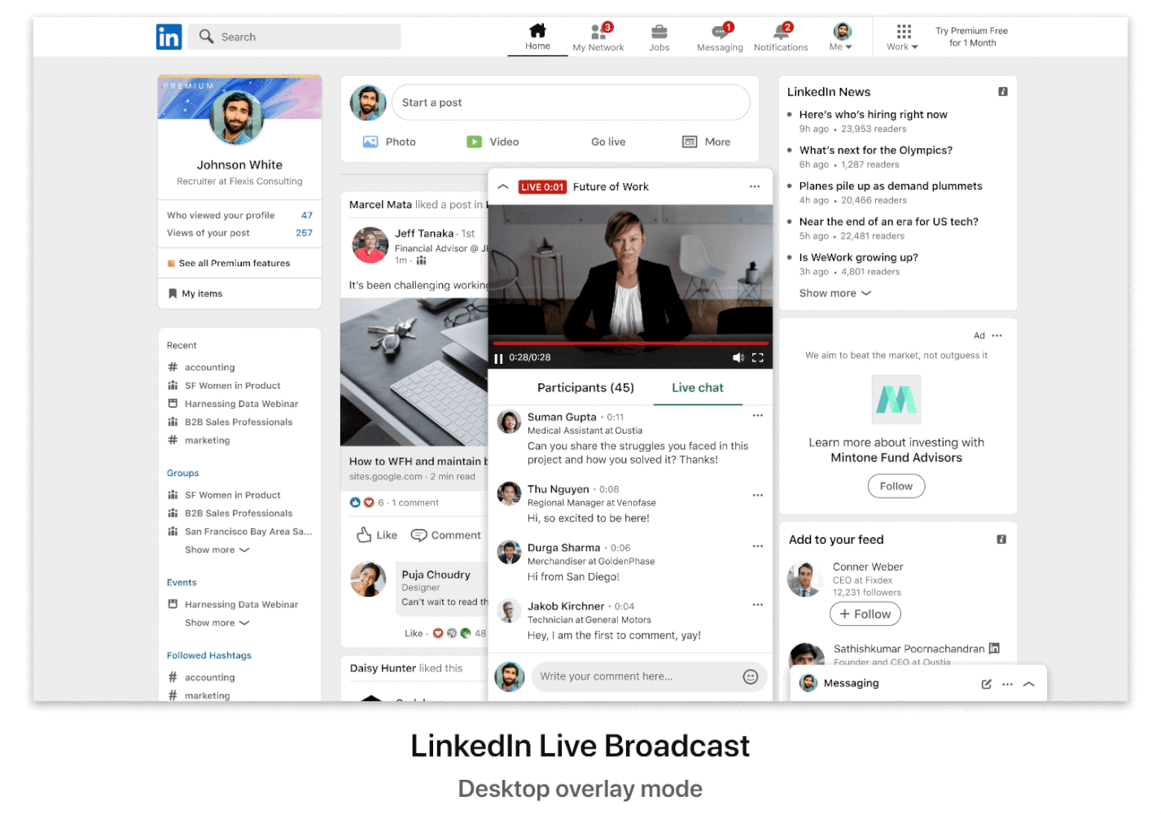Open options for Jakob Kirchner's comment
The width and height of the screenshot is (1161, 814).
pos(758,605)
